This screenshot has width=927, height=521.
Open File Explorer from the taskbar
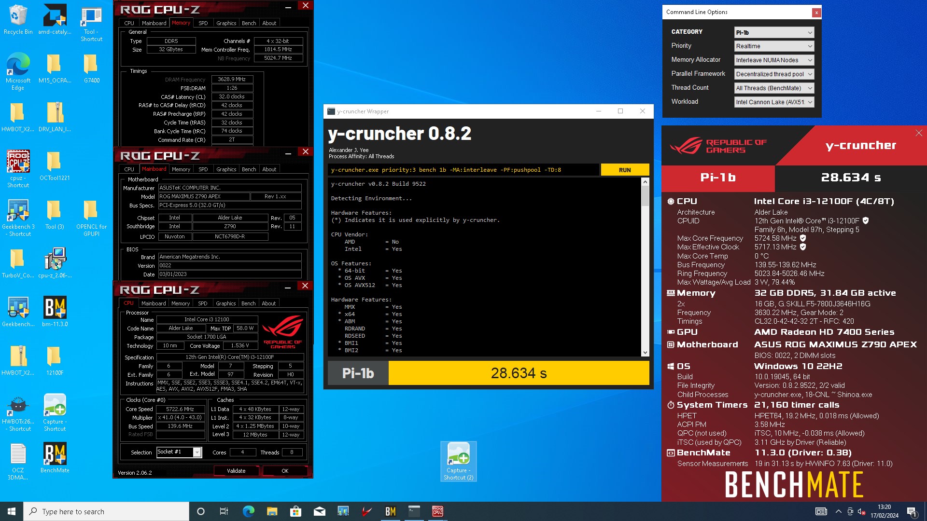point(272,511)
